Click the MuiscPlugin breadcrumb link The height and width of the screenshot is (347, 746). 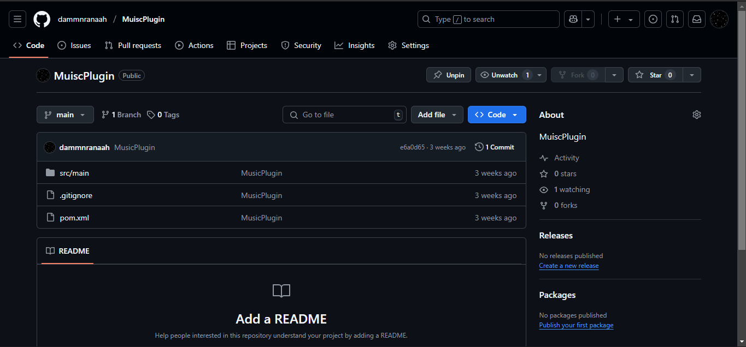point(143,19)
